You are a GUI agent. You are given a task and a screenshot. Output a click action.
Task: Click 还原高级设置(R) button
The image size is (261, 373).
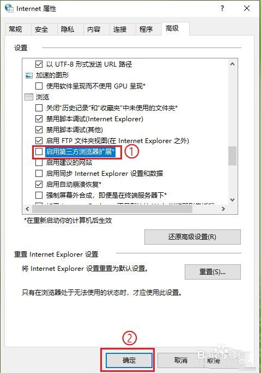192,237
